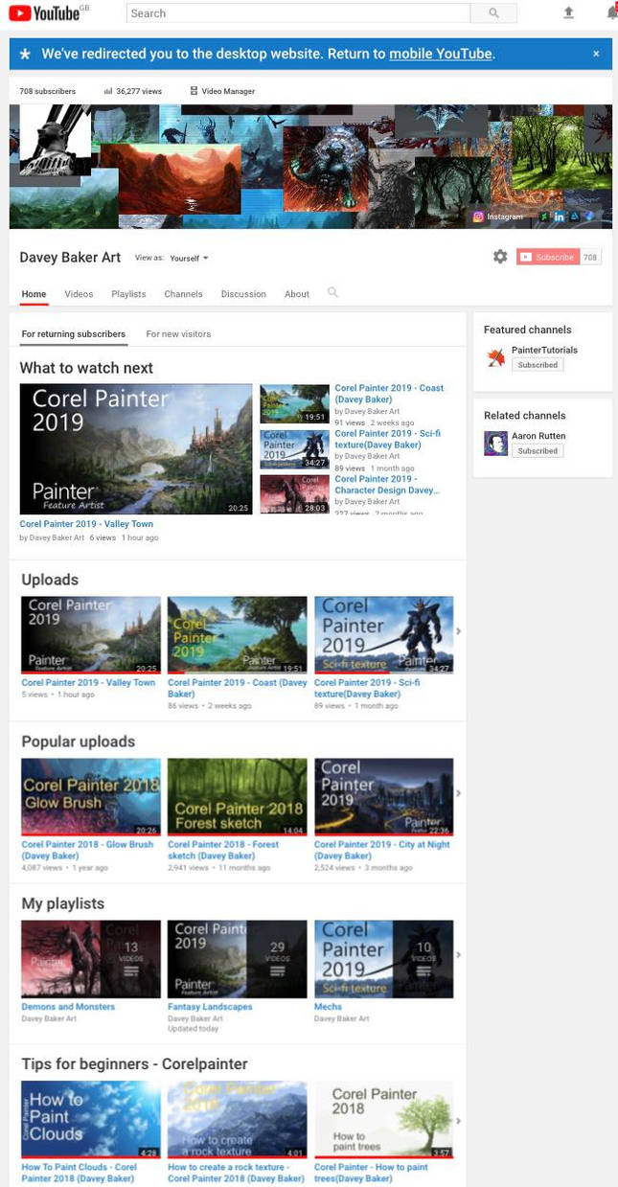
Task: Open PainterTutorials channel name link
Action: pyautogui.click(x=544, y=351)
